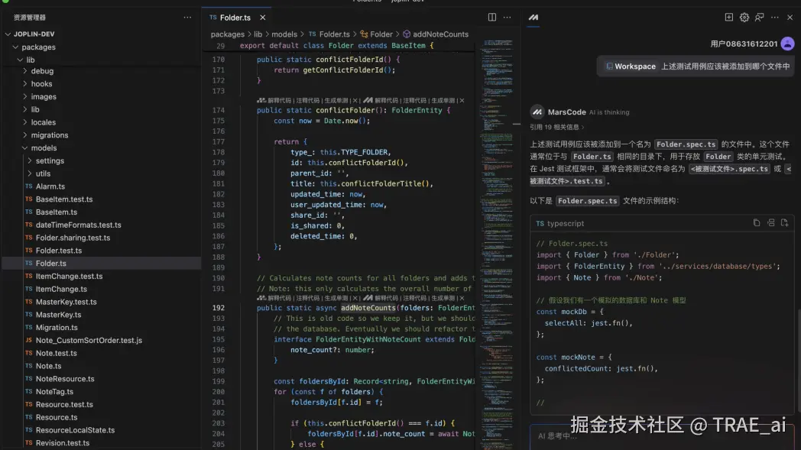Focus the AI 思考中 chat input box

[x=662, y=437]
